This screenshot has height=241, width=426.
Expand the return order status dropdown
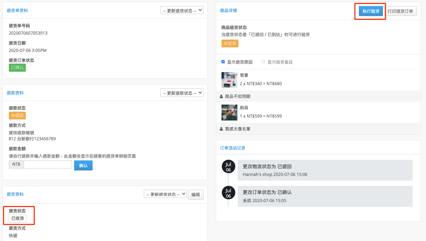point(182,10)
